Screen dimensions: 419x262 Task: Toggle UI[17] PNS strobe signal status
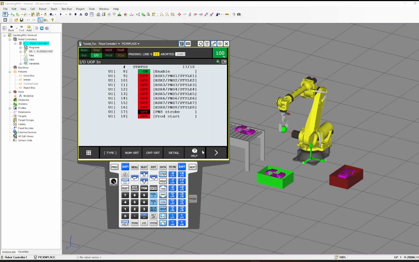click(x=144, y=112)
